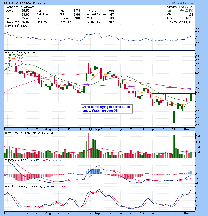This screenshot has height=216, width=208.
Task: Click the P/E value 18.78
Action: [76, 11]
